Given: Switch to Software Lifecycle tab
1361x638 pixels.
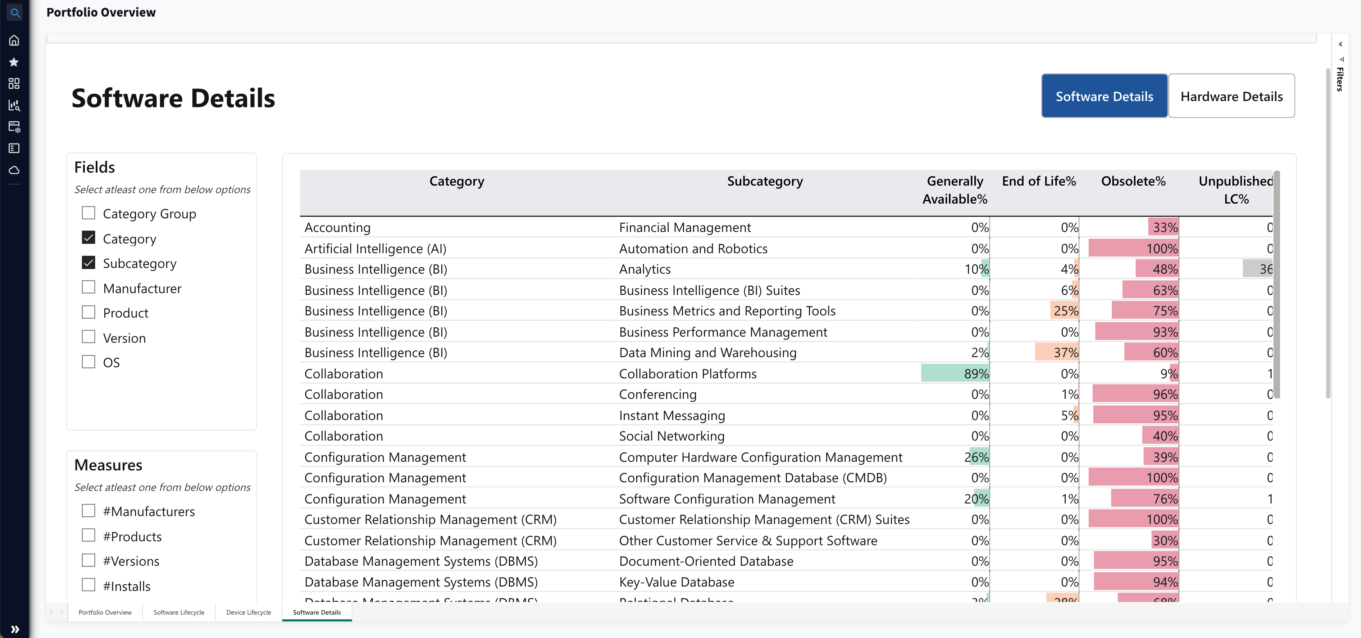Looking at the screenshot, I should pos(179,612).
